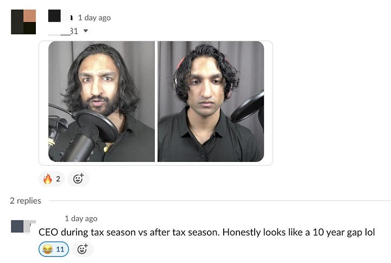This screenshot has height=263, width=391.
Task: Open the replier's profile avatar
Action: pos(23,226)
